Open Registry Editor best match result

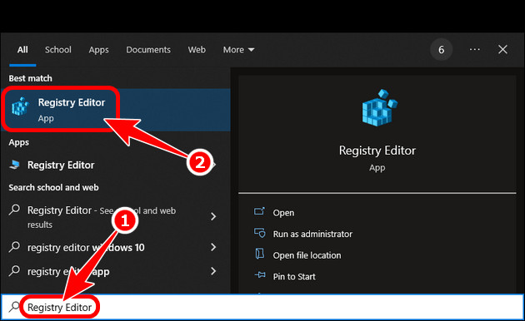pos(115,110)
